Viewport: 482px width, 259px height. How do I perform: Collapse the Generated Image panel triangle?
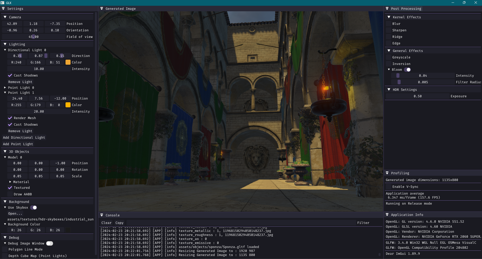(x=102, y=9)
